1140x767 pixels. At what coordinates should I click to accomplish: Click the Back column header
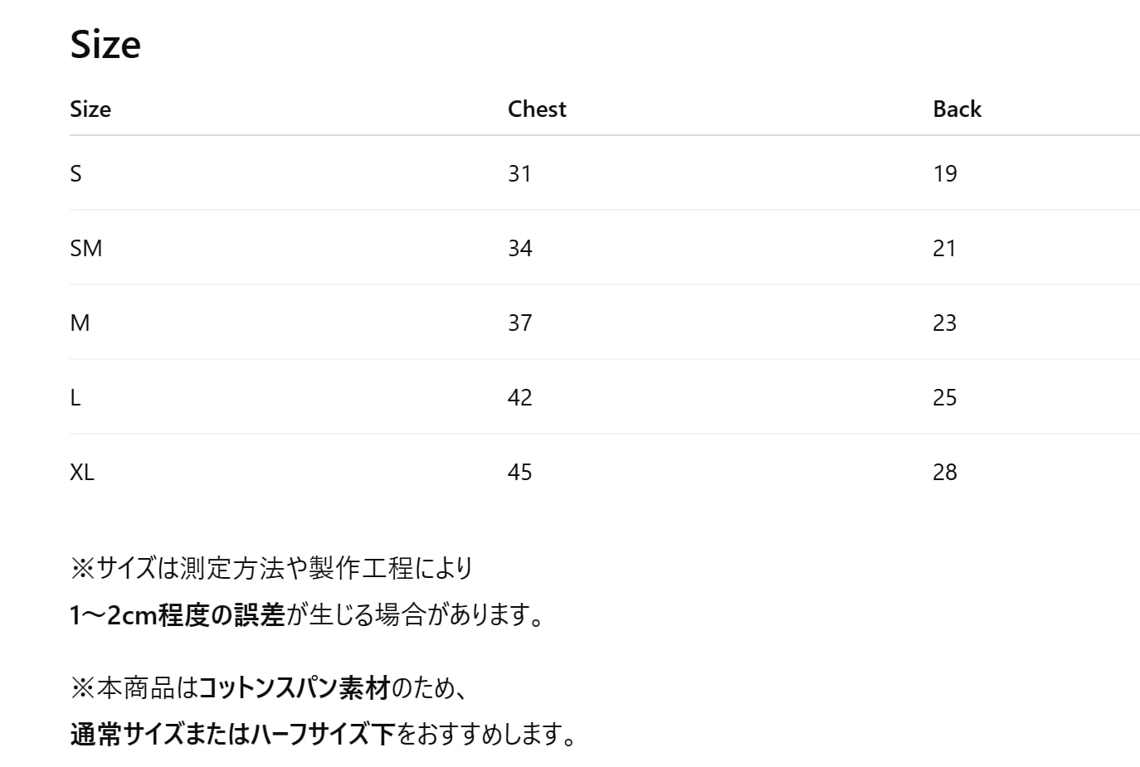(957, 109)
